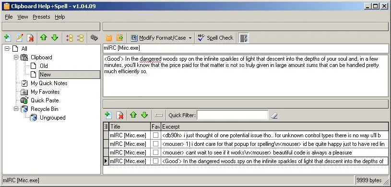The height and width of the screenshot is (187, 391).
Task: Run Spell Check
Action: (x=215, y=38)
